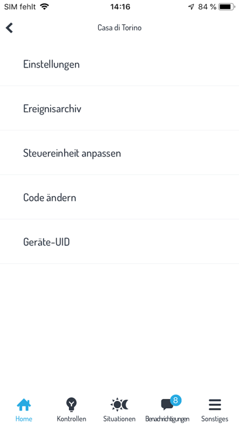Open the Einstellungen menu entry

point(120,64)
